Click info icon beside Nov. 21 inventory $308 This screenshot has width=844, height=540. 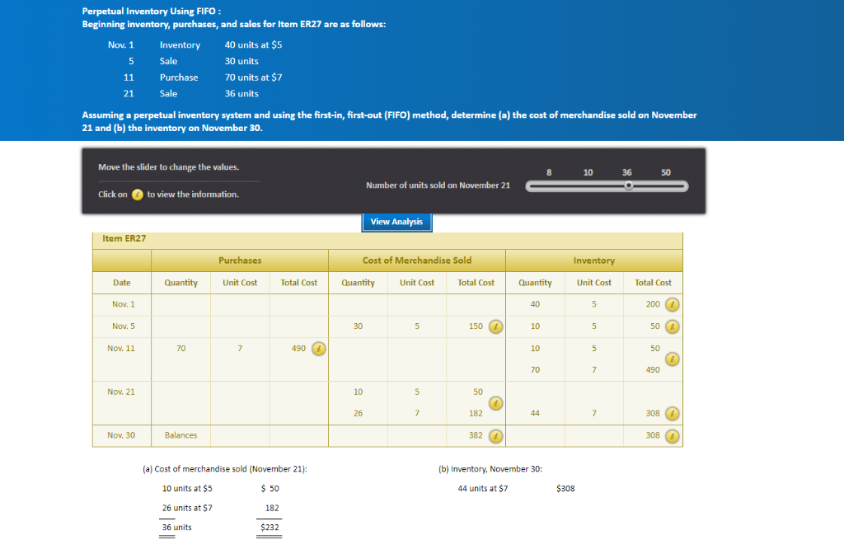pos(672,414)
